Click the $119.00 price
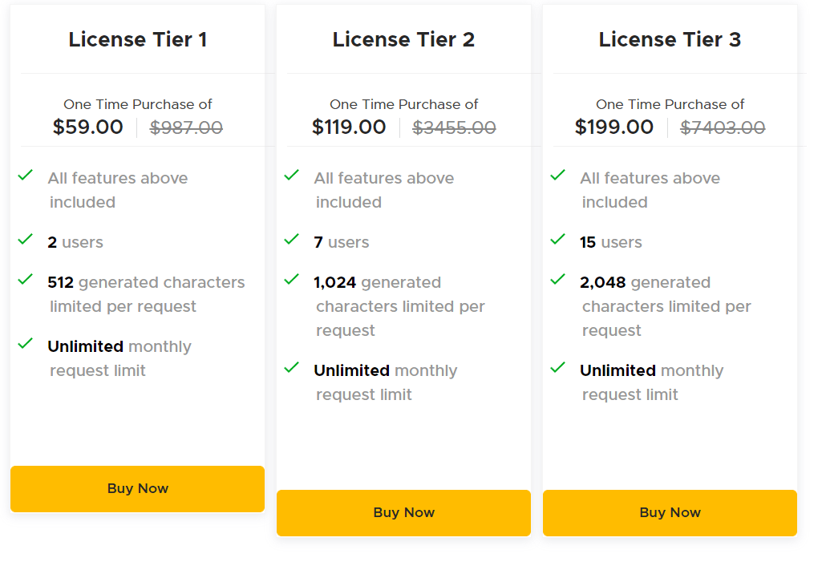822x570 pixels. click(x=349, y=127)
